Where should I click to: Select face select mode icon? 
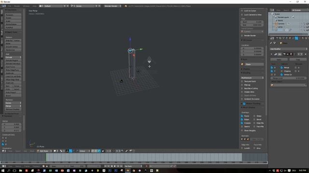pos(99,151)
